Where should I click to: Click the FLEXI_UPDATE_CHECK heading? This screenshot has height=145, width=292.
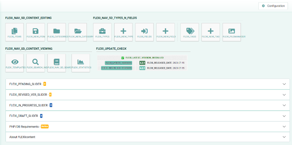tap(111, 49)
